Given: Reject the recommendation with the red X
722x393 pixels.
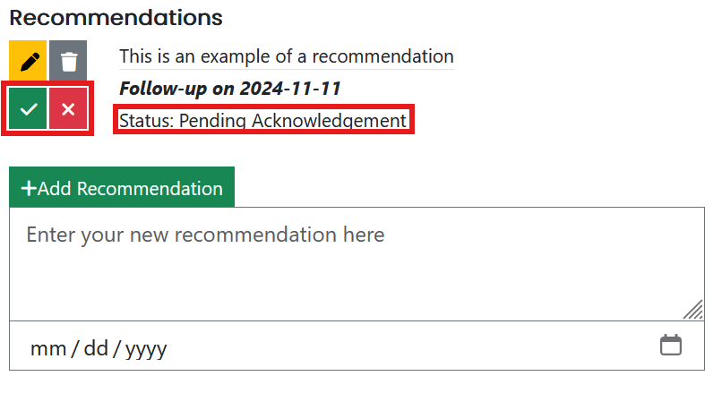Looking at the screenshot, I should (x=68, y=109).
